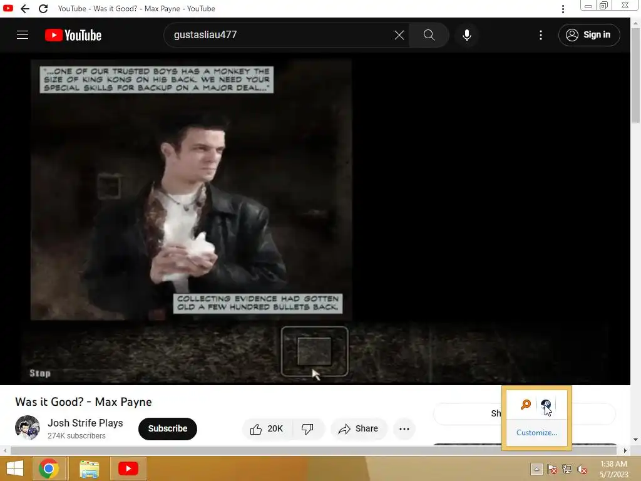641x481 pixels.
Task: Open the YouTube hamburger guide menu
Action: pyautogui.click(x=23, y=35)
